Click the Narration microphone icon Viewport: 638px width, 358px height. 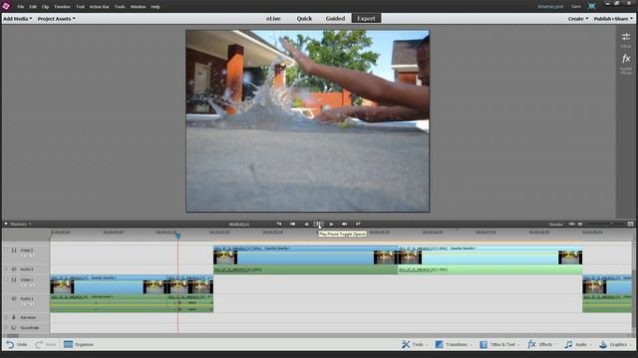(14, 317)
